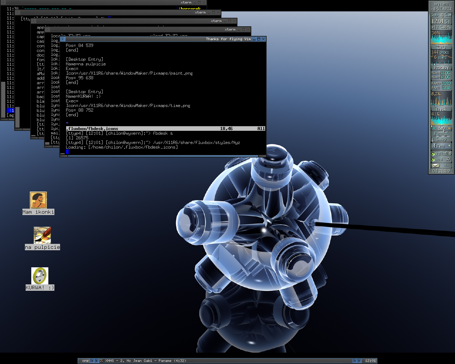455x364 pixels.
Task: Maximize the 'Thanks for flying Vim' window
Action: coord(259,39)
